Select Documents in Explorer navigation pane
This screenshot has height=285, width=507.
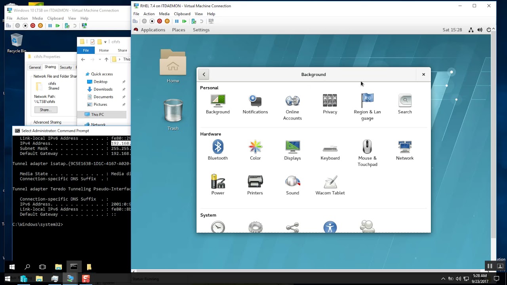click(x=103, y=97)
